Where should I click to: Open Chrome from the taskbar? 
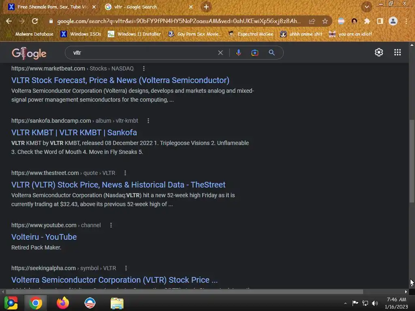(36, 303)
